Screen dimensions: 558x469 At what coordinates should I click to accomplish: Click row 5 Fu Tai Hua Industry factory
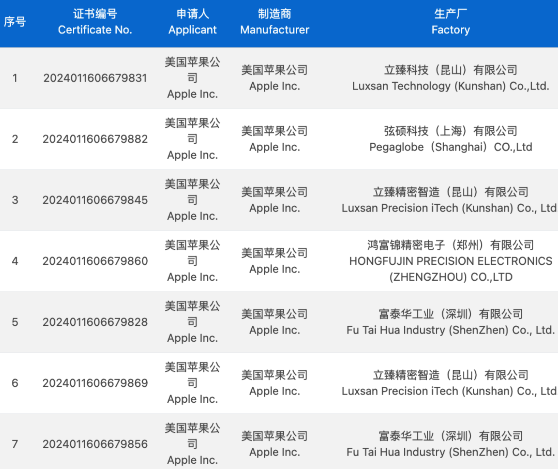point(451,322)
